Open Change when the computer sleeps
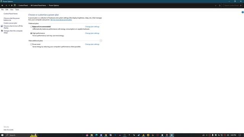The height and width of the screenshot is (137, 244). tap(13, 32)
